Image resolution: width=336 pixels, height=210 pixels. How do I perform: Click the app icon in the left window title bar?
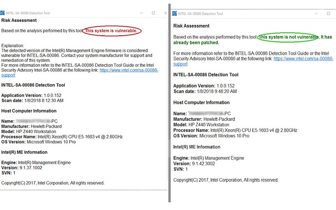[x=3, y=13]
